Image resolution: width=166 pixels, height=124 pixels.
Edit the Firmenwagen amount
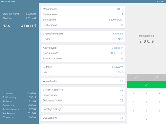83,95
